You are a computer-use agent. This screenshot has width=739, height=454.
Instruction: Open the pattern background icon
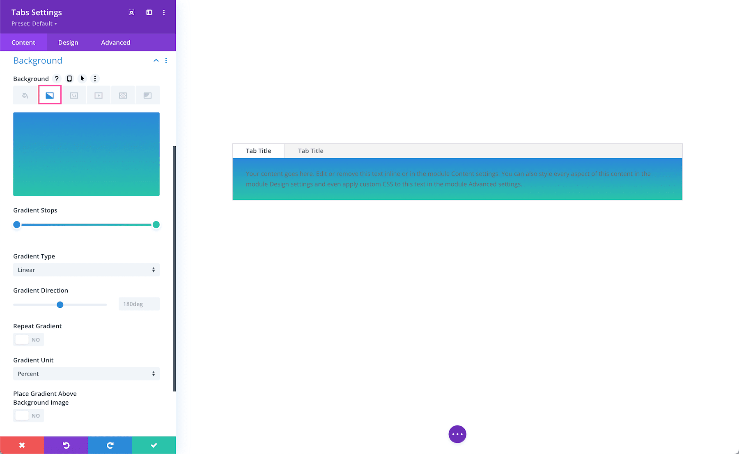(123, 95)
